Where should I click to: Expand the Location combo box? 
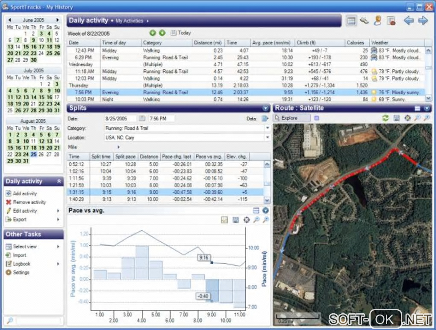coord(267,137)
